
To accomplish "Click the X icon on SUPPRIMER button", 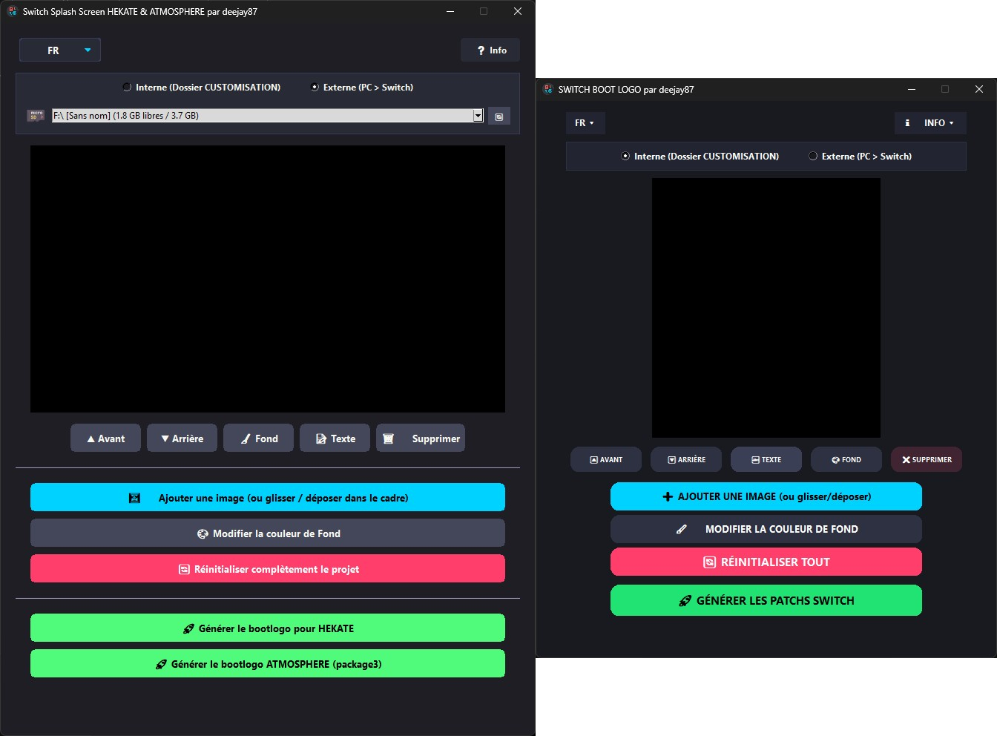I will (x=906, y=460).
